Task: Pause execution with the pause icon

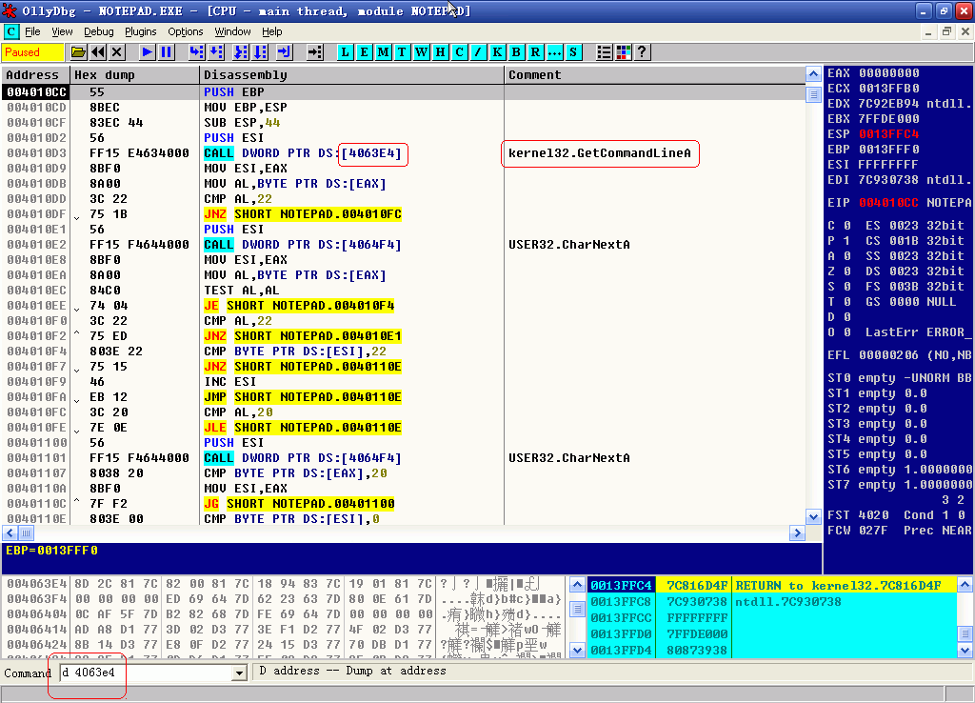Action: tap(166, 52)
